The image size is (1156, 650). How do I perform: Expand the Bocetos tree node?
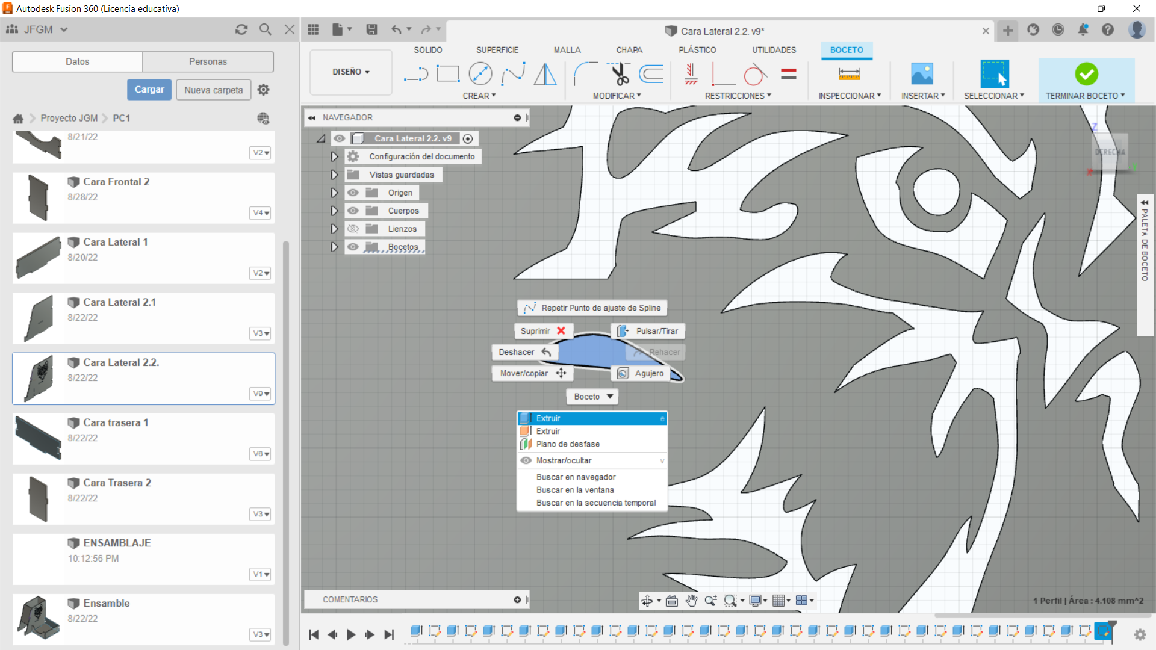[x=334, y=247]
